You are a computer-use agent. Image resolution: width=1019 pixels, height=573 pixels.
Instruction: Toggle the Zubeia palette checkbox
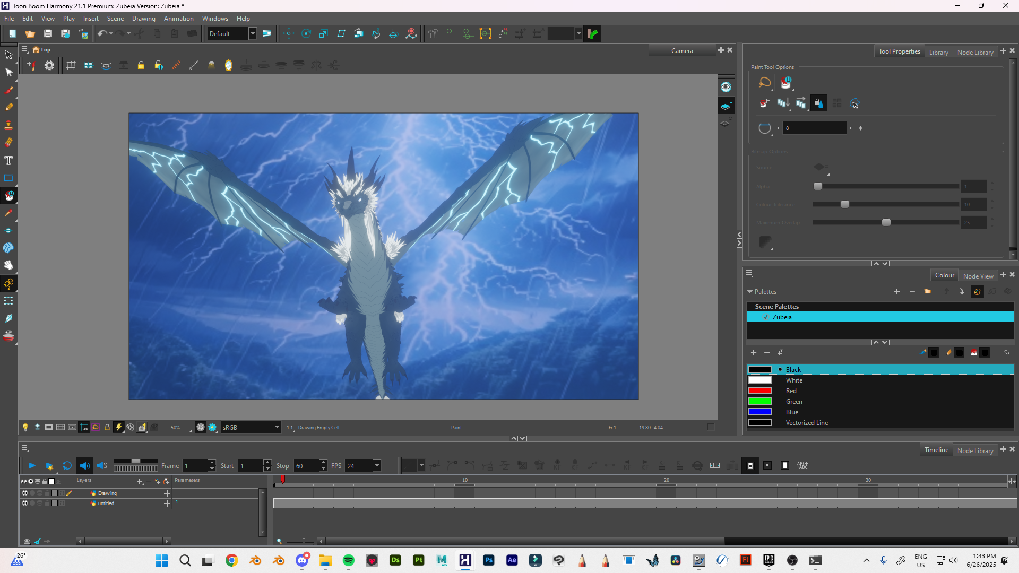[765, 317]
